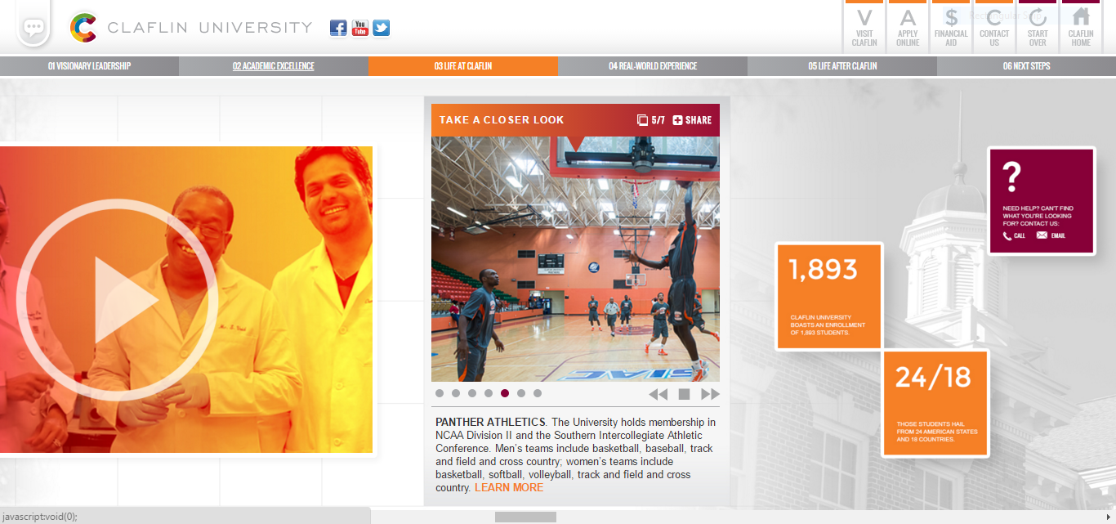Click the basketball gym photo

(x=575, y=259)
